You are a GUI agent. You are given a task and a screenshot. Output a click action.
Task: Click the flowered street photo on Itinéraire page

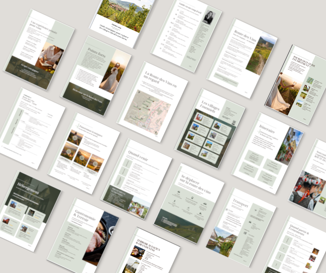(x=289, y=146)
